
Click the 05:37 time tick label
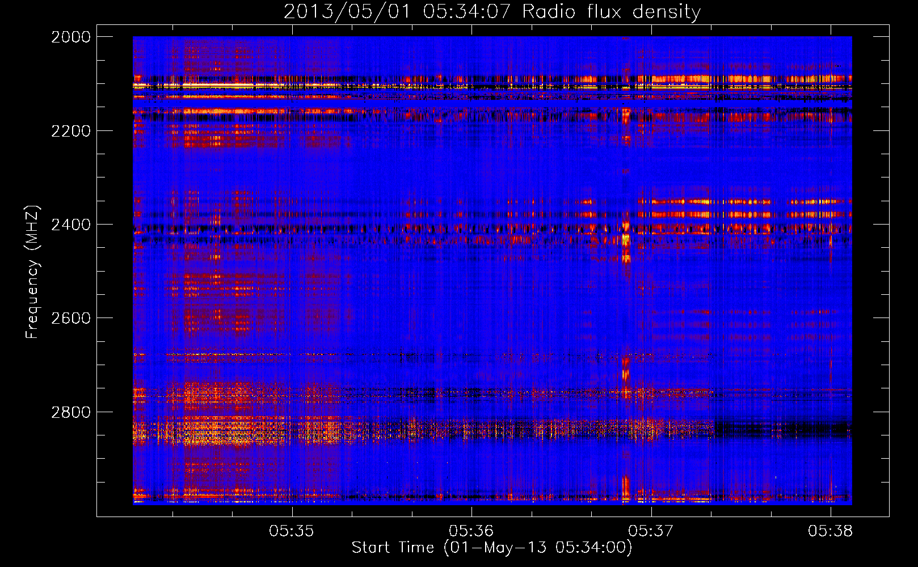point(651,531)
